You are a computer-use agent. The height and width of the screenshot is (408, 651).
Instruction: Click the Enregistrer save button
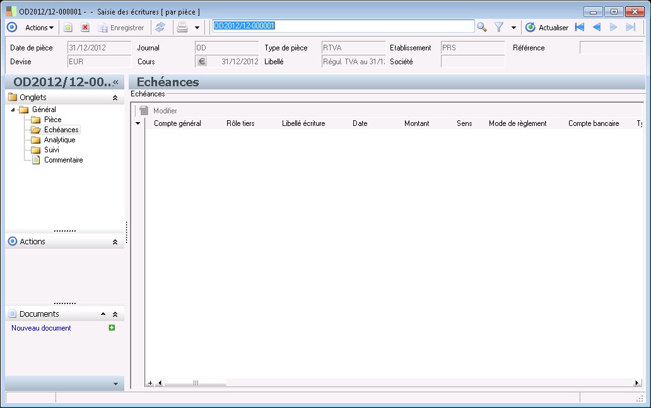(121, 28)
